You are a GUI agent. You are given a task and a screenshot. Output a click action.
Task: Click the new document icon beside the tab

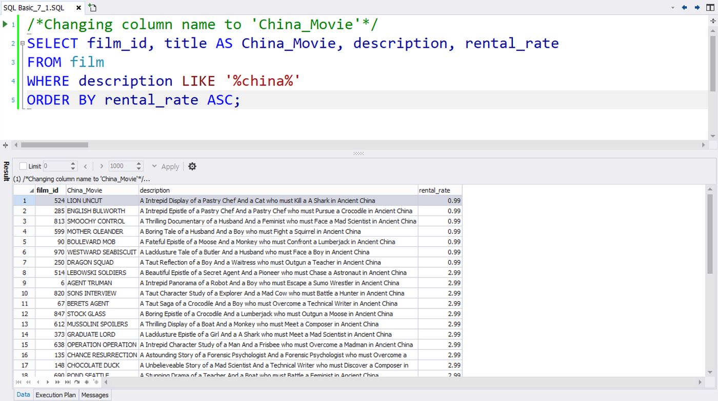click(x=92, y=7)
